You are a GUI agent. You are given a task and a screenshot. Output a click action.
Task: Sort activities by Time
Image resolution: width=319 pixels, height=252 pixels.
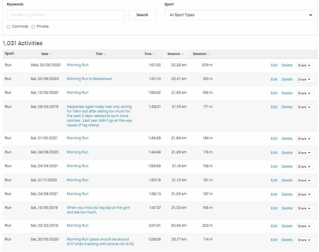149,54
